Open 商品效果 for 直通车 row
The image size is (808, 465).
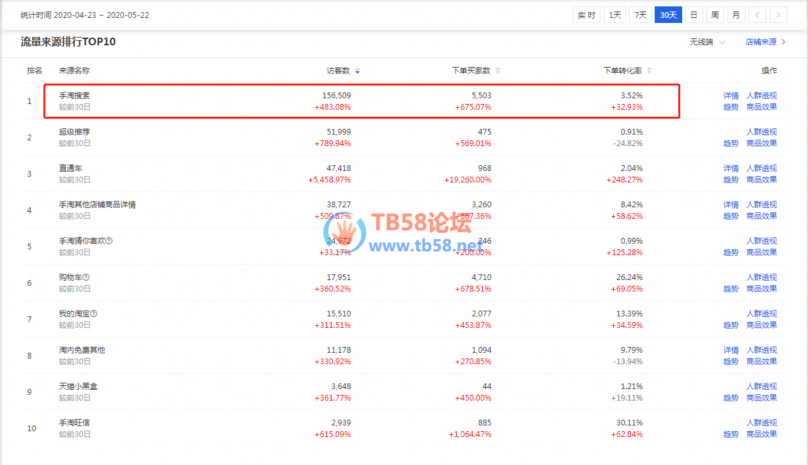pyautogui.click(x=761, y=180)
